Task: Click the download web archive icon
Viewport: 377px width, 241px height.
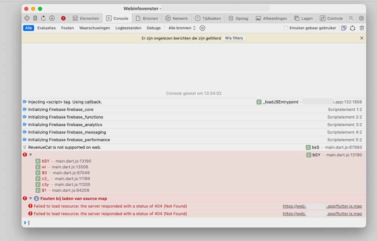Action: coord(52,18)
